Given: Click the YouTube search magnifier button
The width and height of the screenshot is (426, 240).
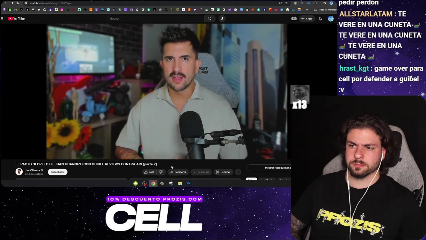Looking at the screenshot, I should [210, 19].
